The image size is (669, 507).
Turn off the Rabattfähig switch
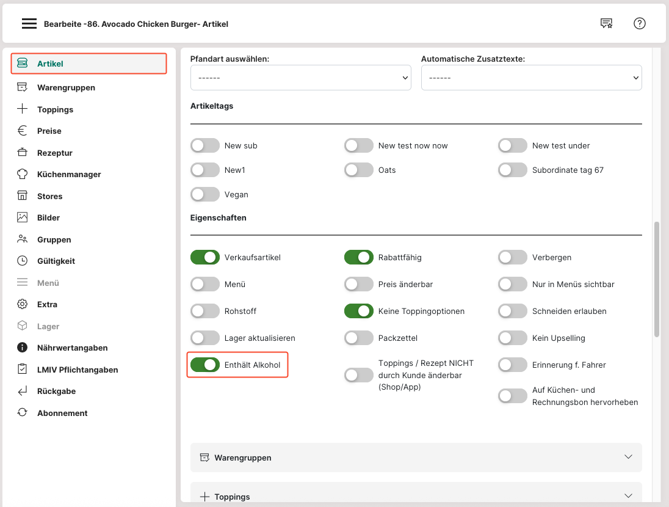click(359, 257)
